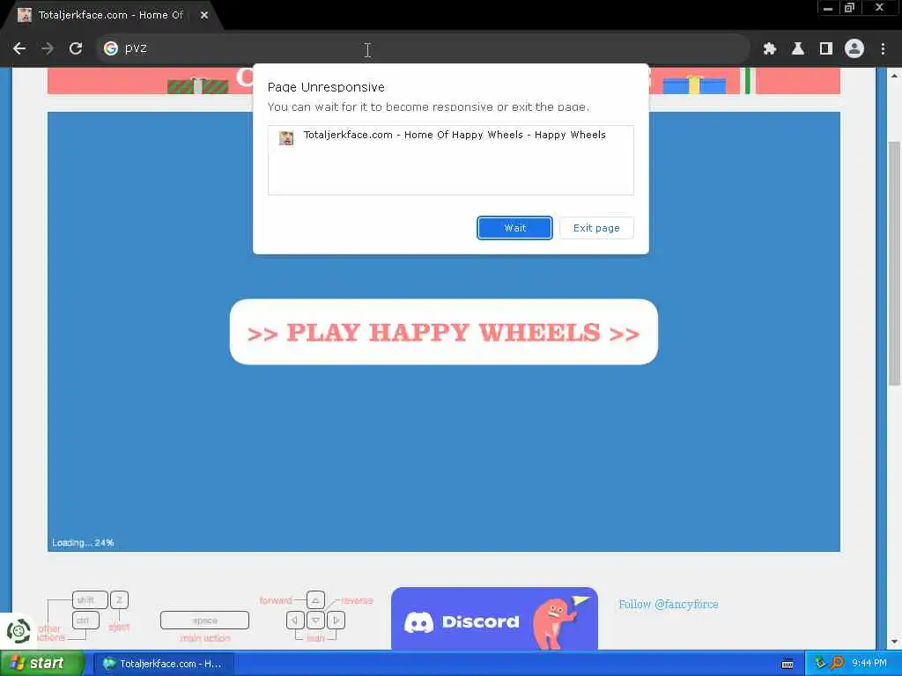Viewport: 902px width, 676px height.
Task: Click the Wait button in the dialog
Action: click(x=514, y=228)
